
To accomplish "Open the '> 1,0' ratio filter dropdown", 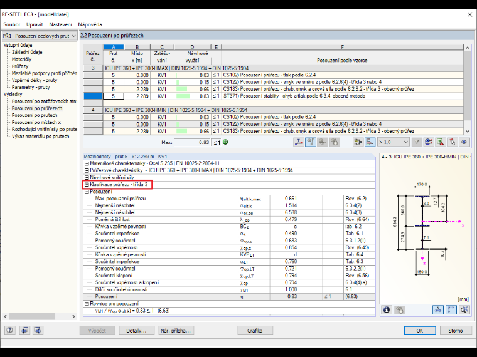I will pyautogui.click(x=393, y=142).
